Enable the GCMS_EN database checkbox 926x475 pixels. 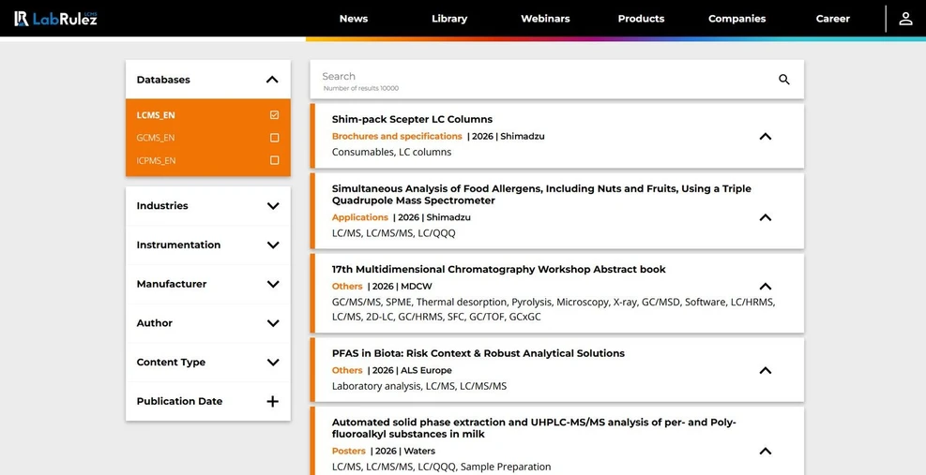pyautogui.click(x=274, y=138)
